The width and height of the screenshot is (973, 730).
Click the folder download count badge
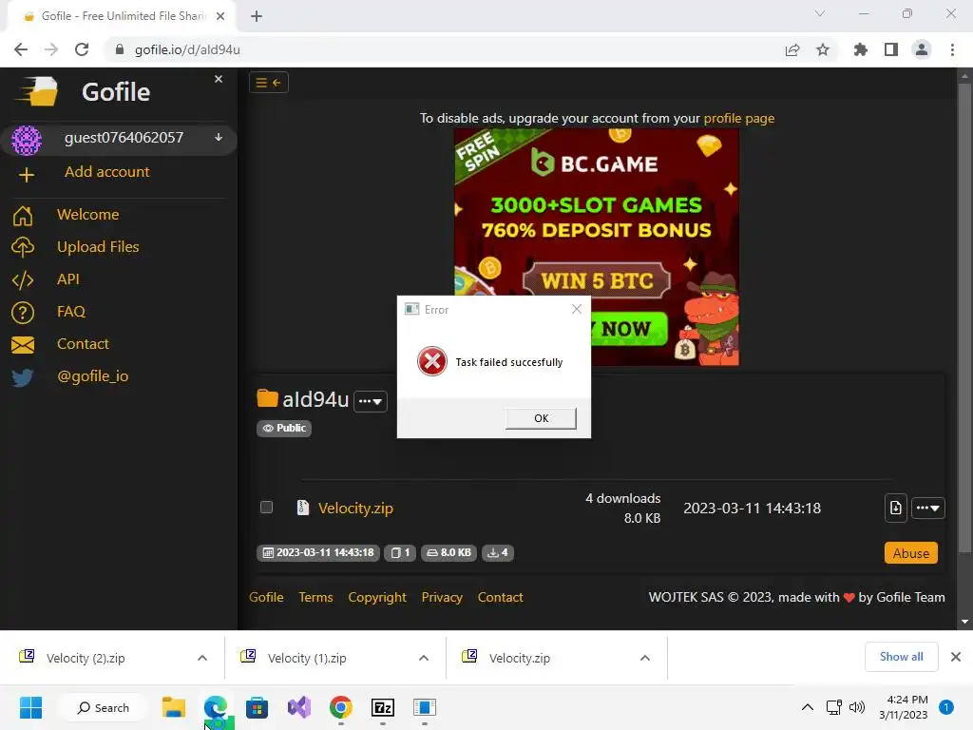498,552
